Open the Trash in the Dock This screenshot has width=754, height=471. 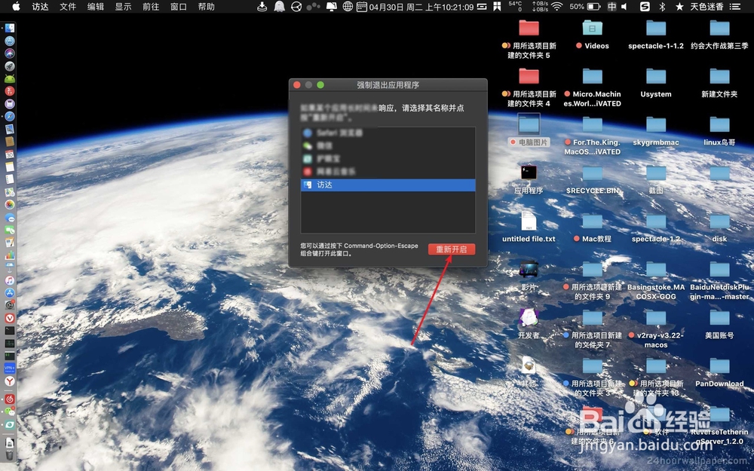tap(10, 454)
